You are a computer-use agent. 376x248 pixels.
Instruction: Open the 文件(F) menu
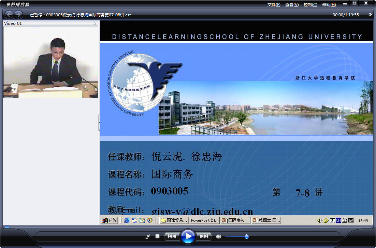coord(274,4)
